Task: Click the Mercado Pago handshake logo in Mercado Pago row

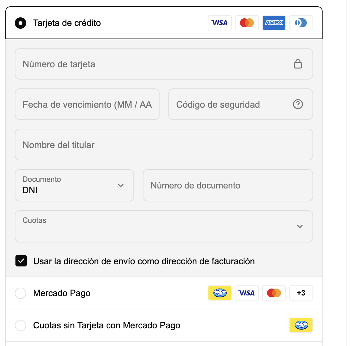Action: (220, 293)
